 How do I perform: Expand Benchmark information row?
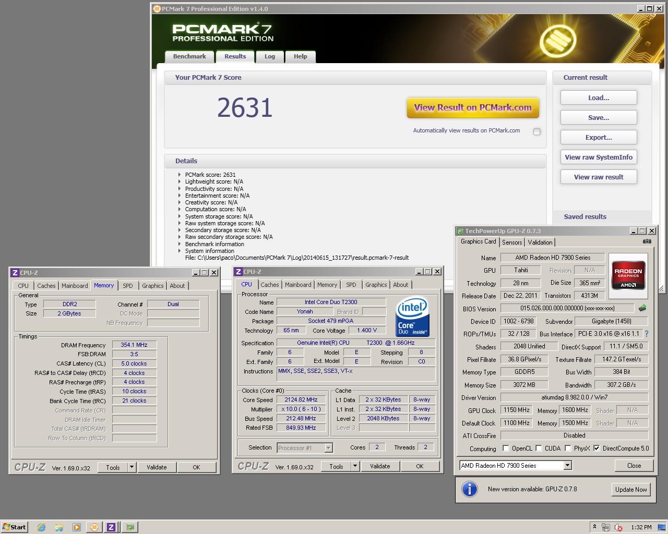tap(180, 244)
